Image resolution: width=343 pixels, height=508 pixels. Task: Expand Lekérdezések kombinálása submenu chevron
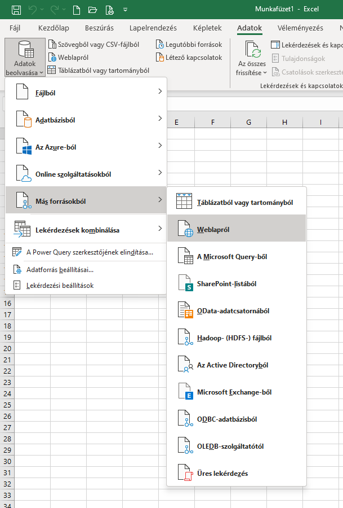click(160, 229)
